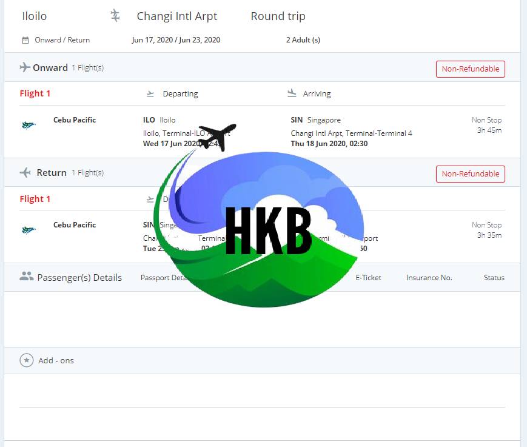Click 'Changi Intl Arpt, Terminal-Terminal 4' text

click(x=351, y=133)
